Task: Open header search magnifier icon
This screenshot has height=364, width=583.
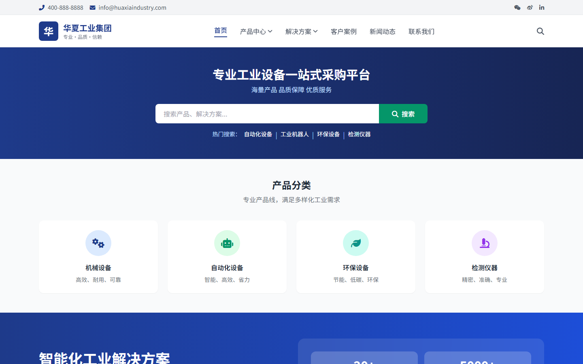Action: tap(540, 31)
